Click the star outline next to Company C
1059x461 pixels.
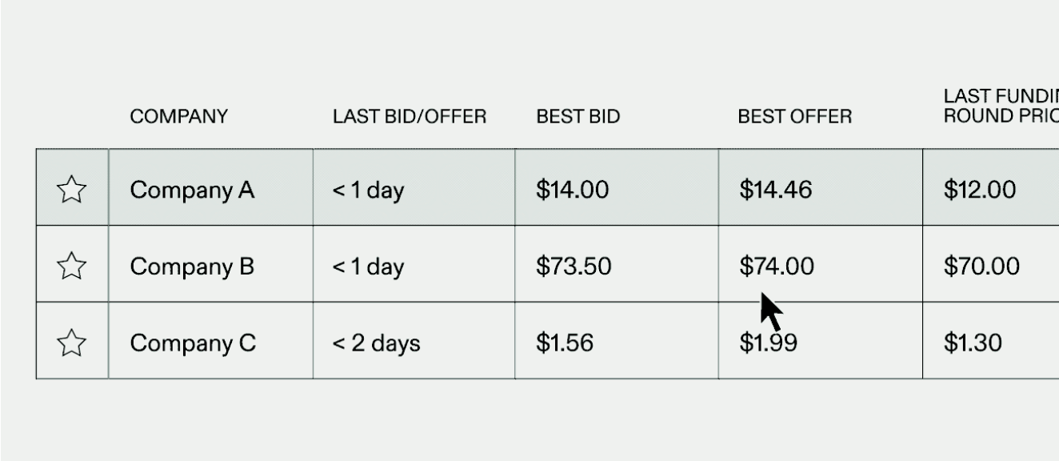coord(71,342)
